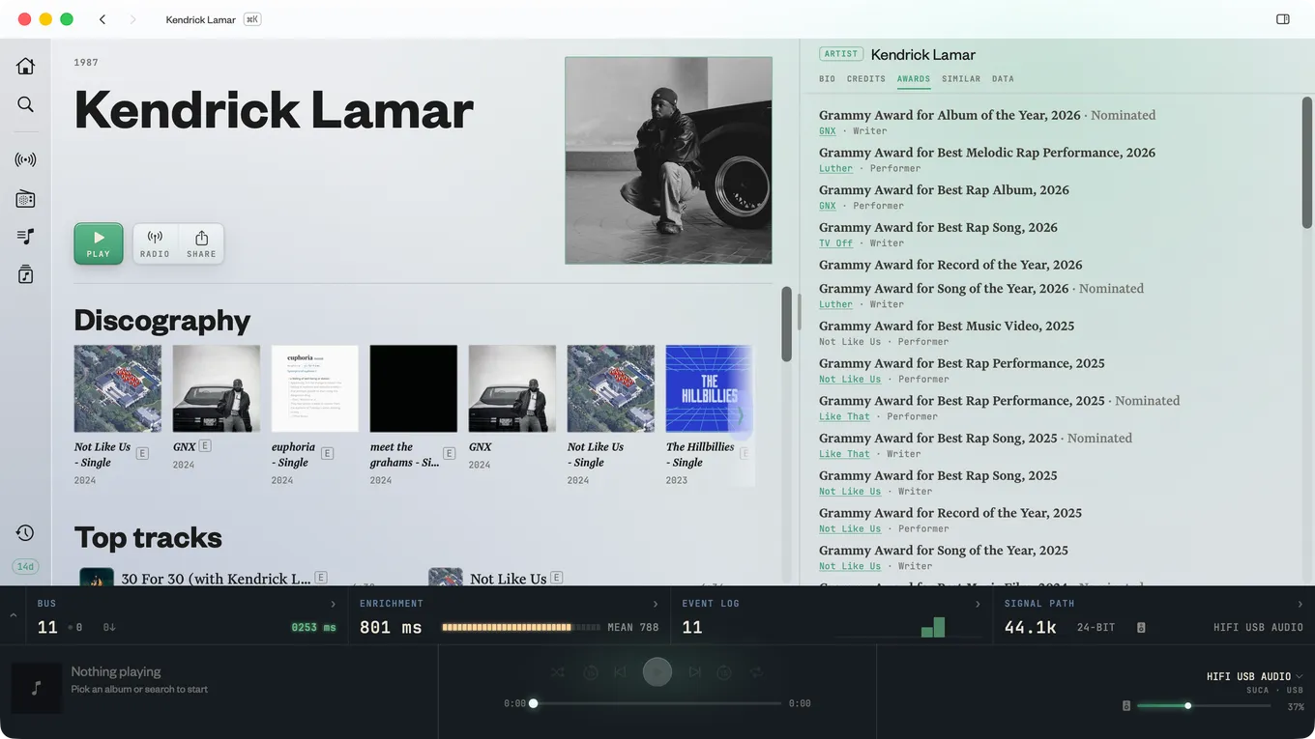Expand the Event Log panel chevron
The width and height of the screenshot is (1315, 739).
tap(978, 604)
